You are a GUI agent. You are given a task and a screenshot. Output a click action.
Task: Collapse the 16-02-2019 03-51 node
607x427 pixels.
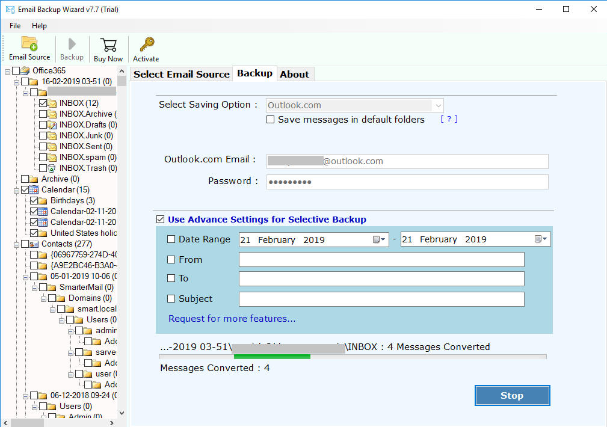(16, 82)
